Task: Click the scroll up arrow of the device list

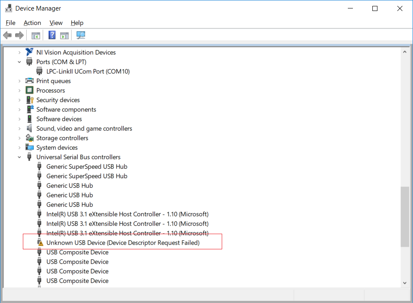Action: pos(405,52)
